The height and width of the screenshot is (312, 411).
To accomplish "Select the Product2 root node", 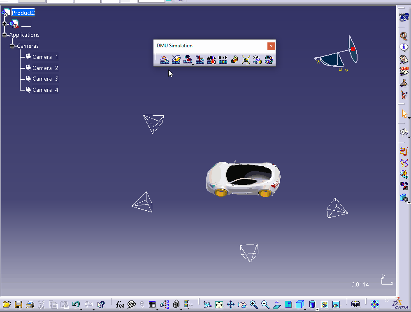I will click(23, 13).
